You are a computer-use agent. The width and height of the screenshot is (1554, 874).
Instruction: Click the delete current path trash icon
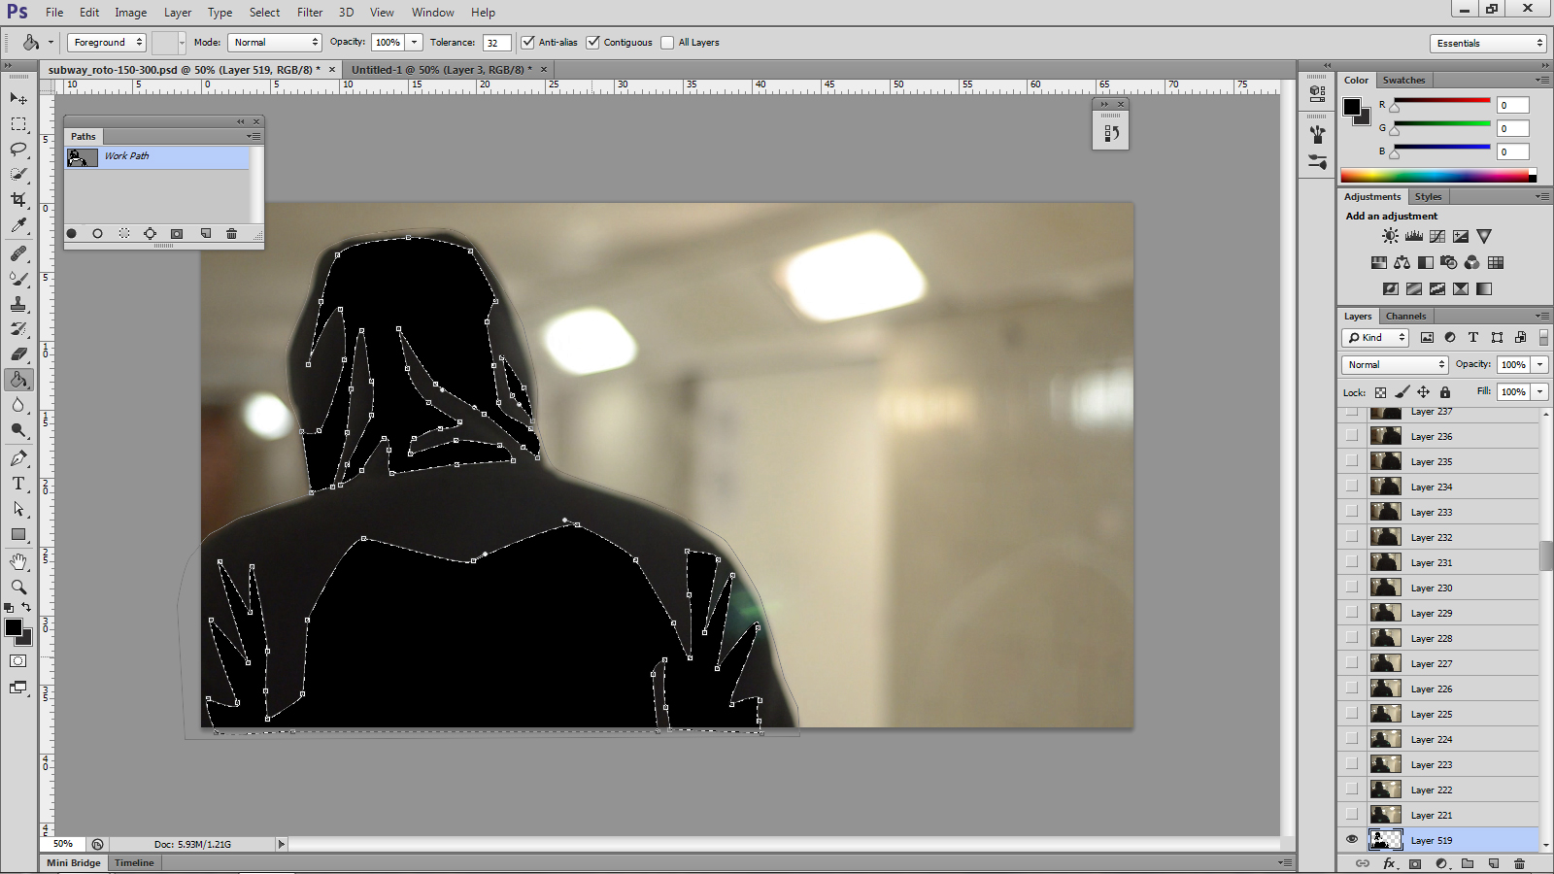[231, 234]
